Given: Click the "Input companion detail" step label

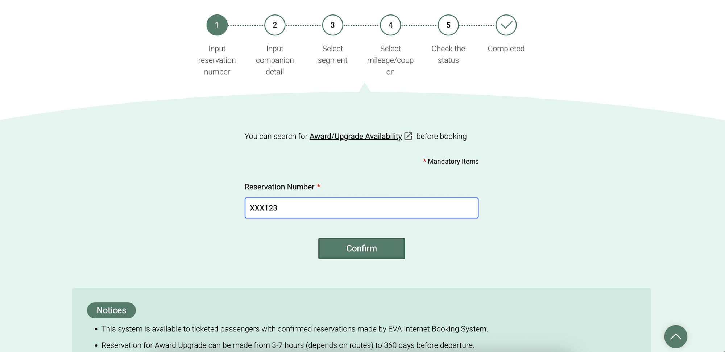Looking at the screenshot, I should click(275, 60).
